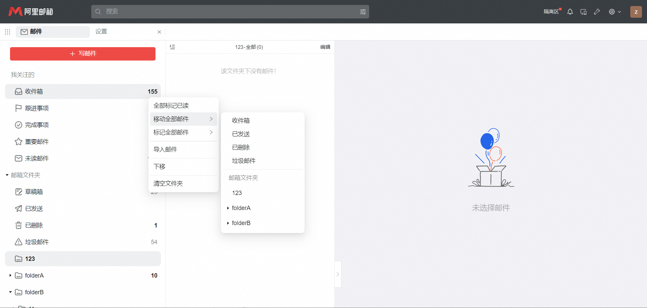Click the multi-device screen icon

(583, 12)
